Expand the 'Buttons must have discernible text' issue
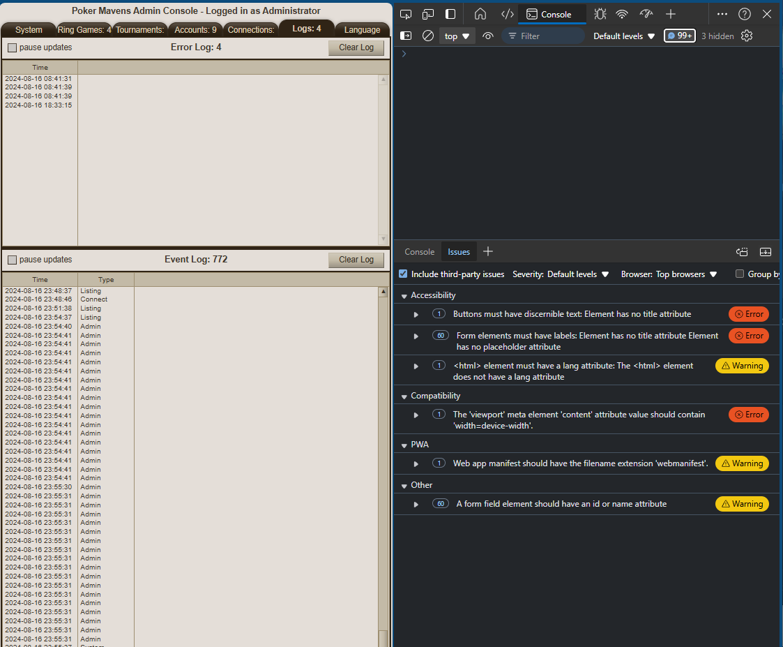Screen dimensions: 783x647 416,314
